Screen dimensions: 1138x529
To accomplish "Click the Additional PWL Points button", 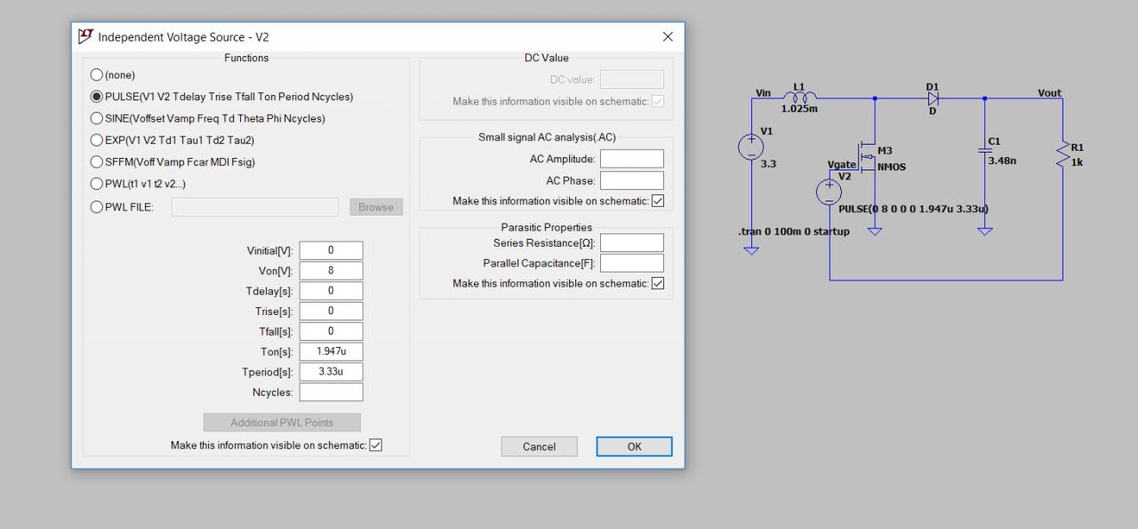I will click(x=282, y=422).
